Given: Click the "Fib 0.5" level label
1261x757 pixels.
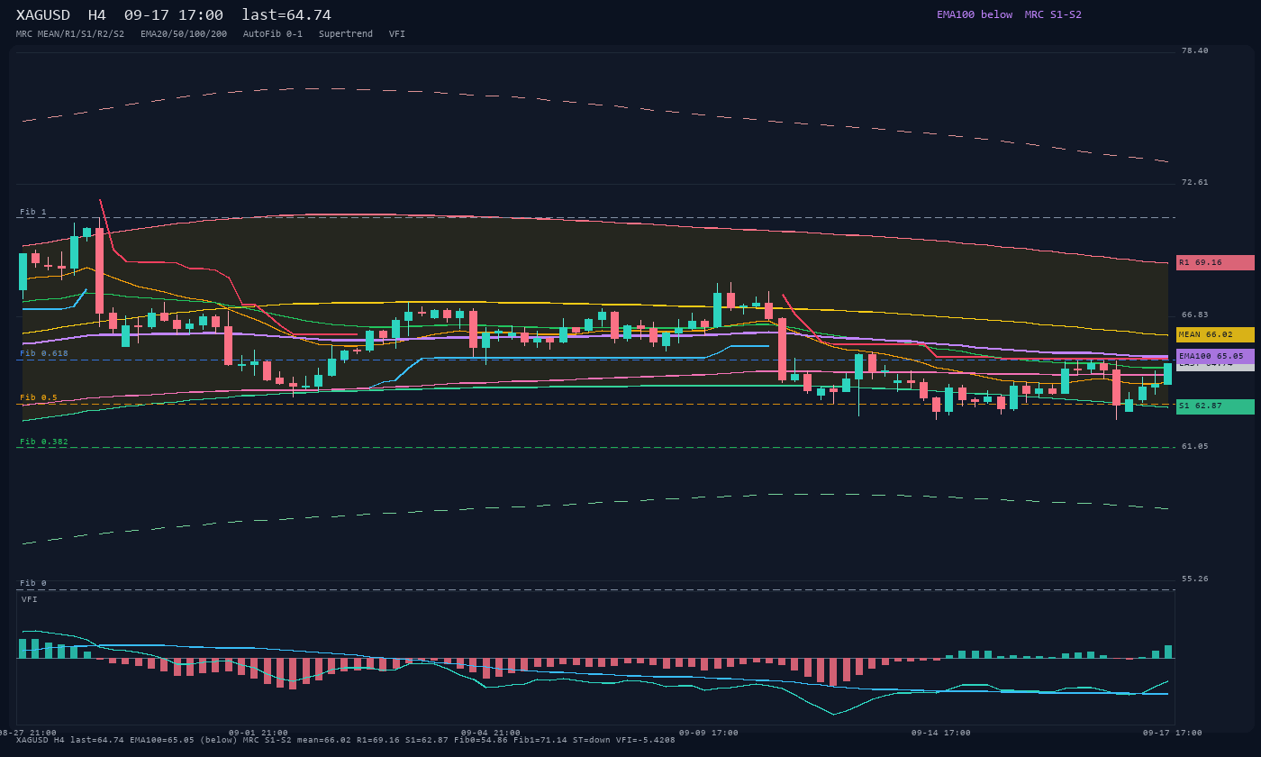Looking at the screenshot, I should (39, 397).
